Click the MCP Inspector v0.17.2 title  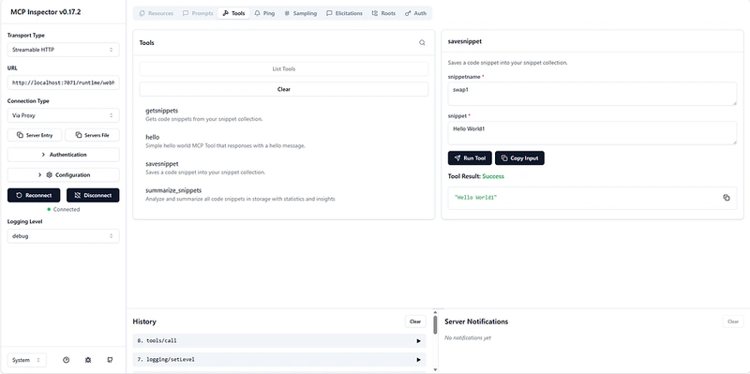click(45, 12)
